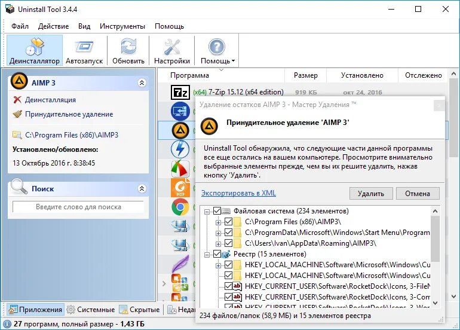This screenshot has width=460, height=330.
Task: Select the 7-Zip program icon in list
Action: pos(180,93)
